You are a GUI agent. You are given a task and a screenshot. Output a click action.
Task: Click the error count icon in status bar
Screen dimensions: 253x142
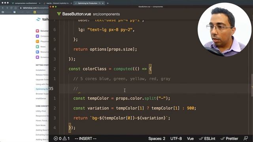click(x=56, y=138)
